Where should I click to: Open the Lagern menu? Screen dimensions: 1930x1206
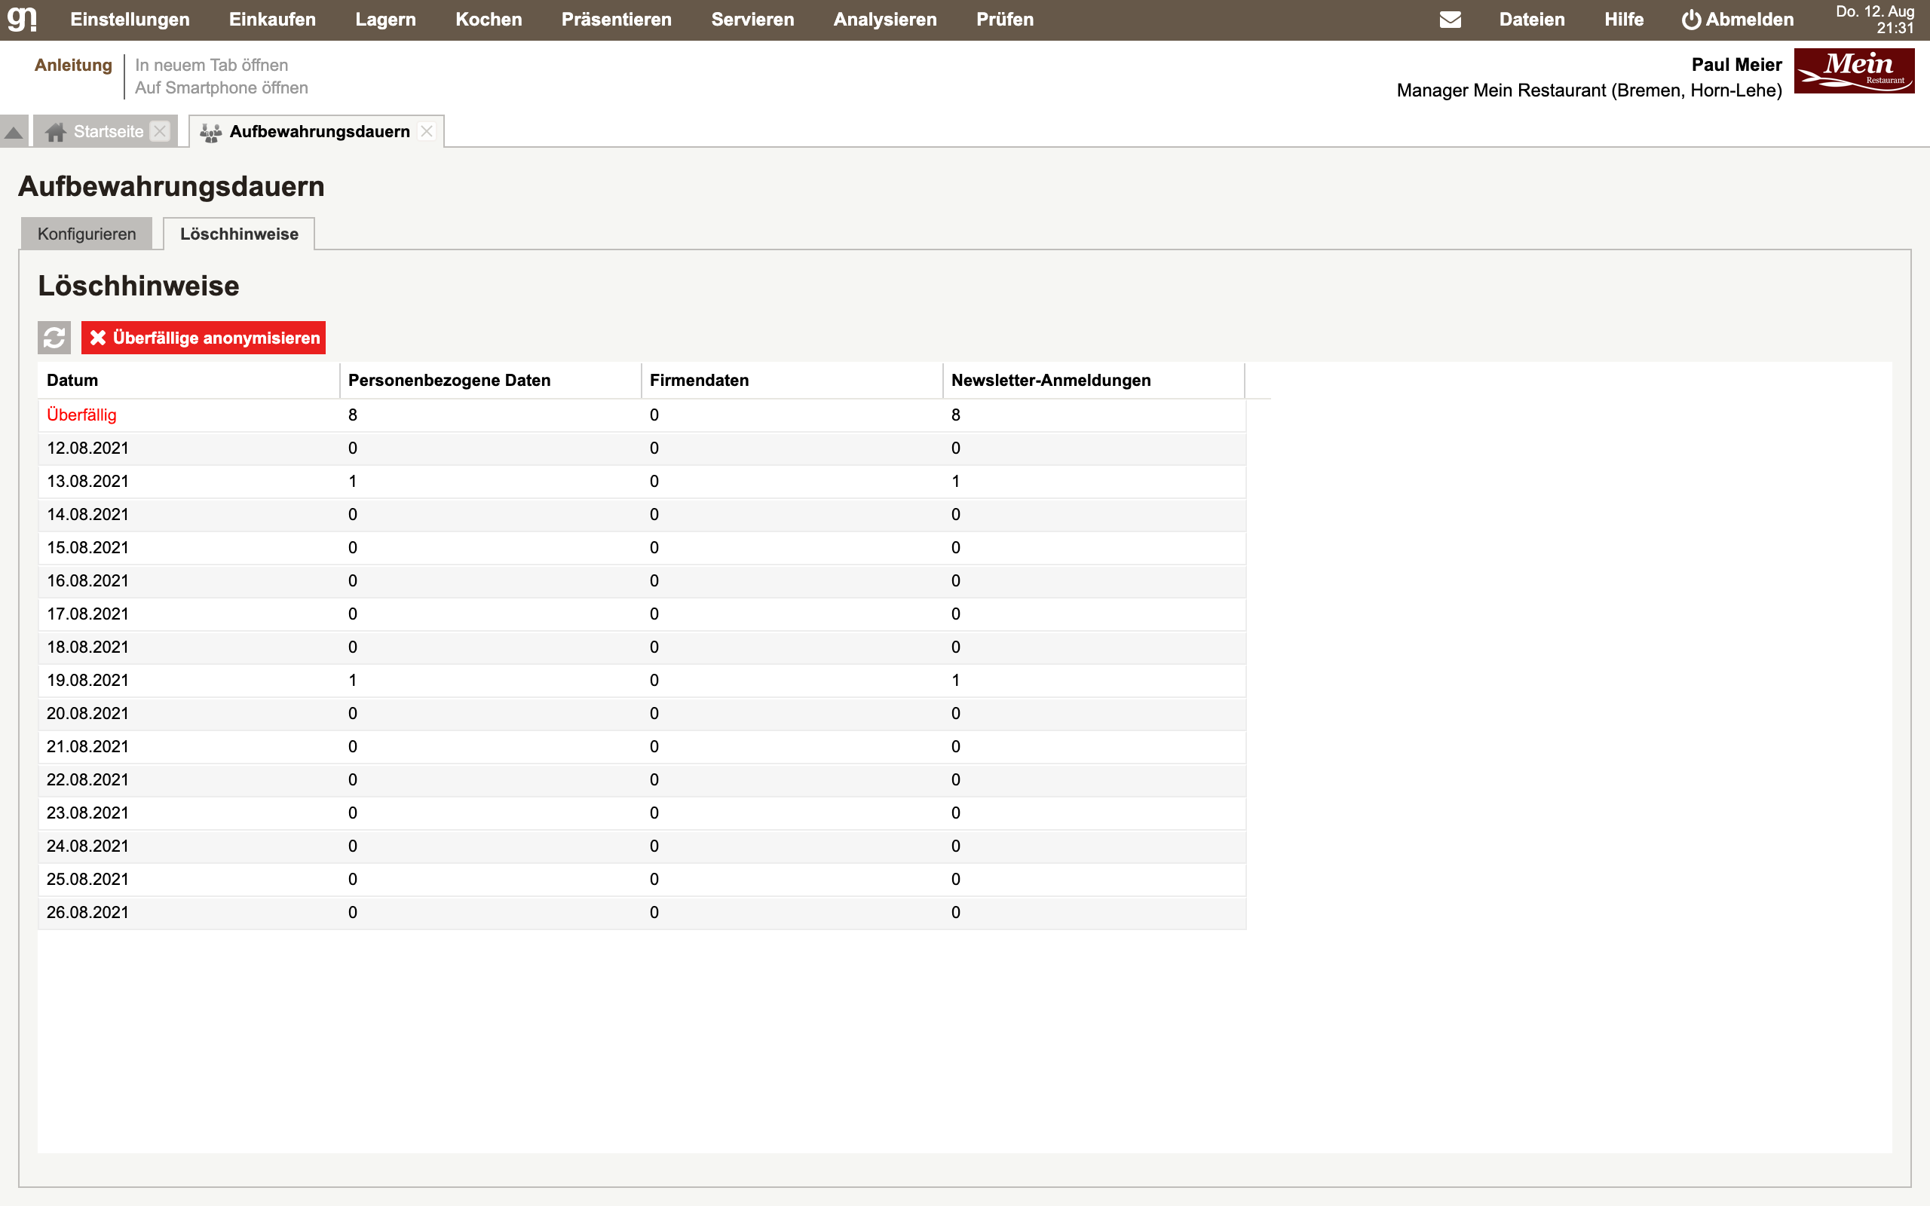pyautogui.click(x=386, y=19)
